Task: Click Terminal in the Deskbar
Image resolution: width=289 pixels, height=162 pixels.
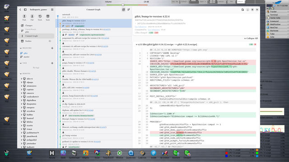Action: [x=277, y=15]
